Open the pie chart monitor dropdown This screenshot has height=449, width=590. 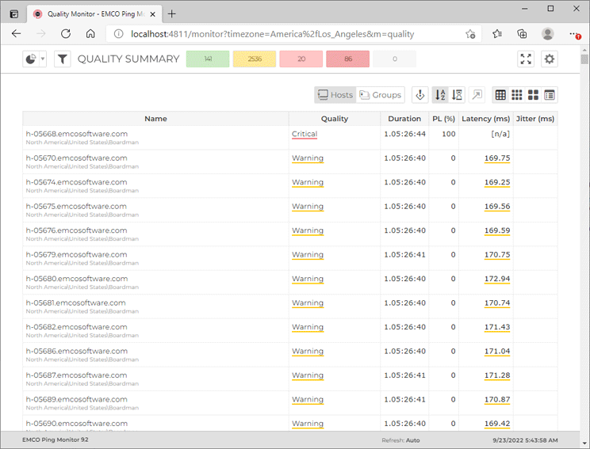point(34,59)
